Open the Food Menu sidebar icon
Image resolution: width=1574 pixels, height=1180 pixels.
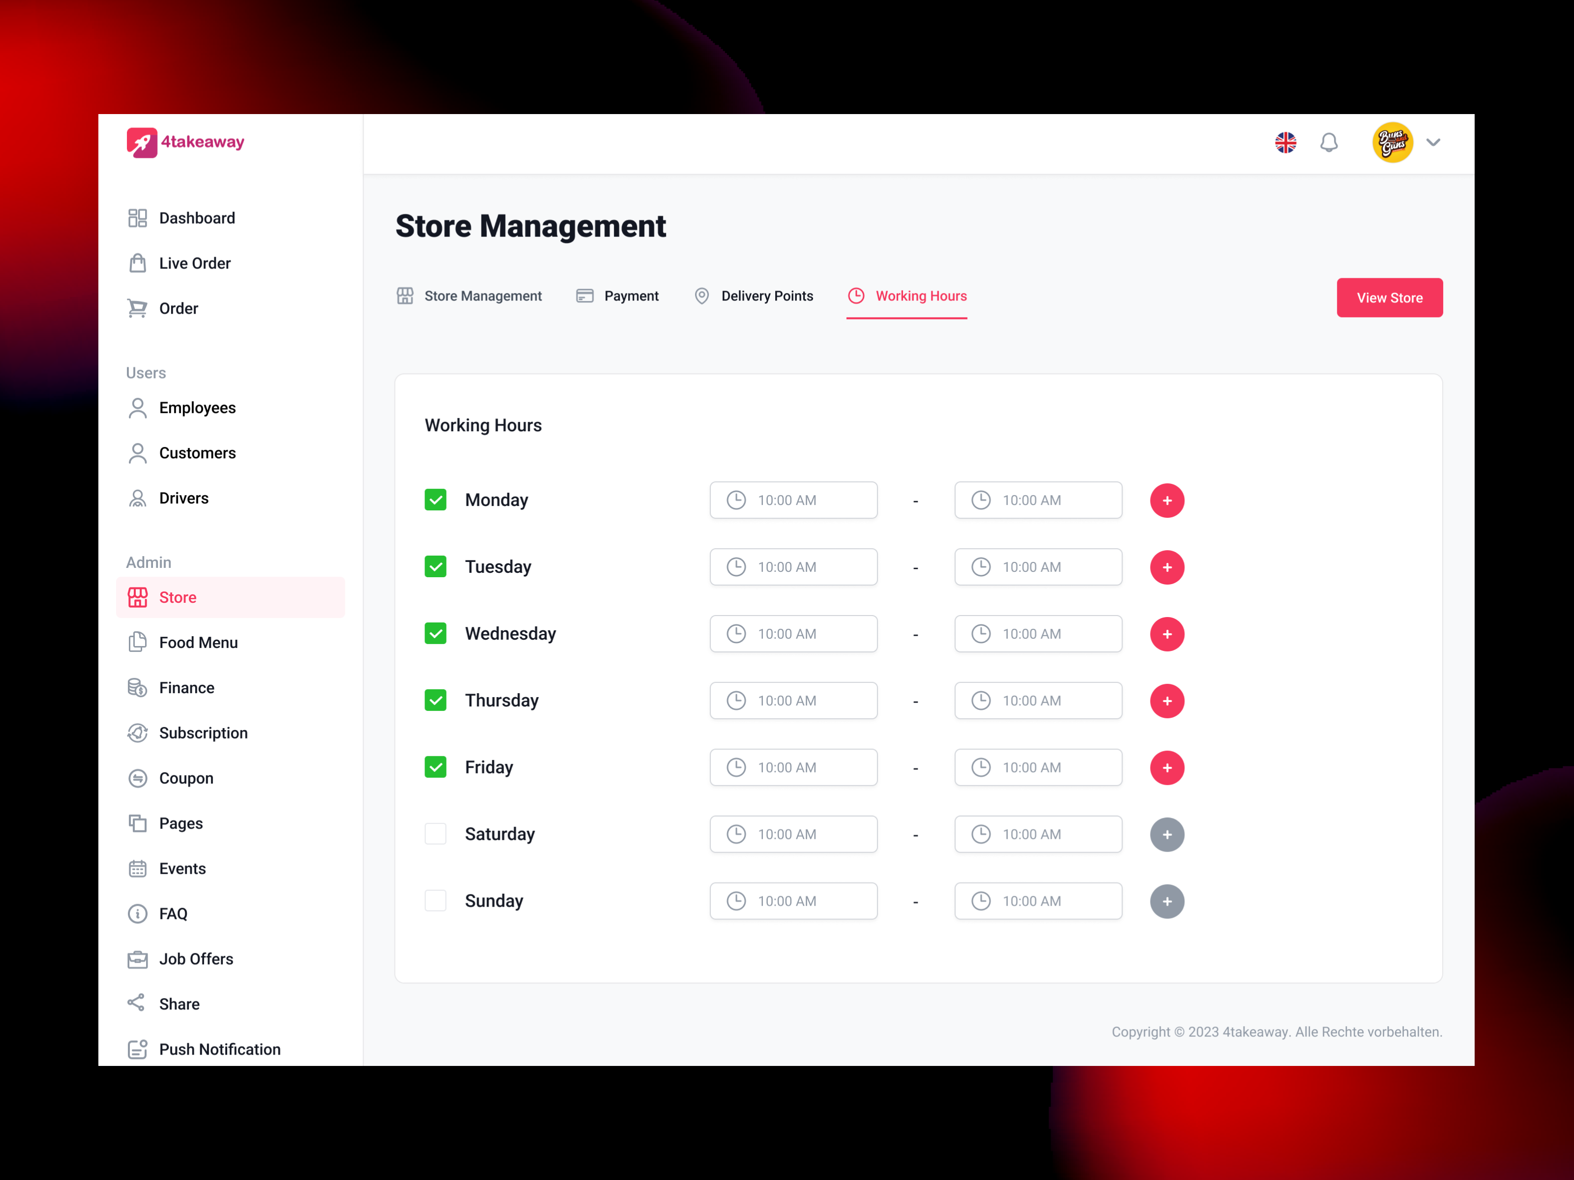[x=138, y=642]
